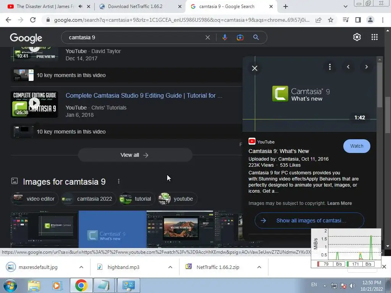Click the preview panel scrollbar
This screenshot has height=293, width=391.
(380, 85)
